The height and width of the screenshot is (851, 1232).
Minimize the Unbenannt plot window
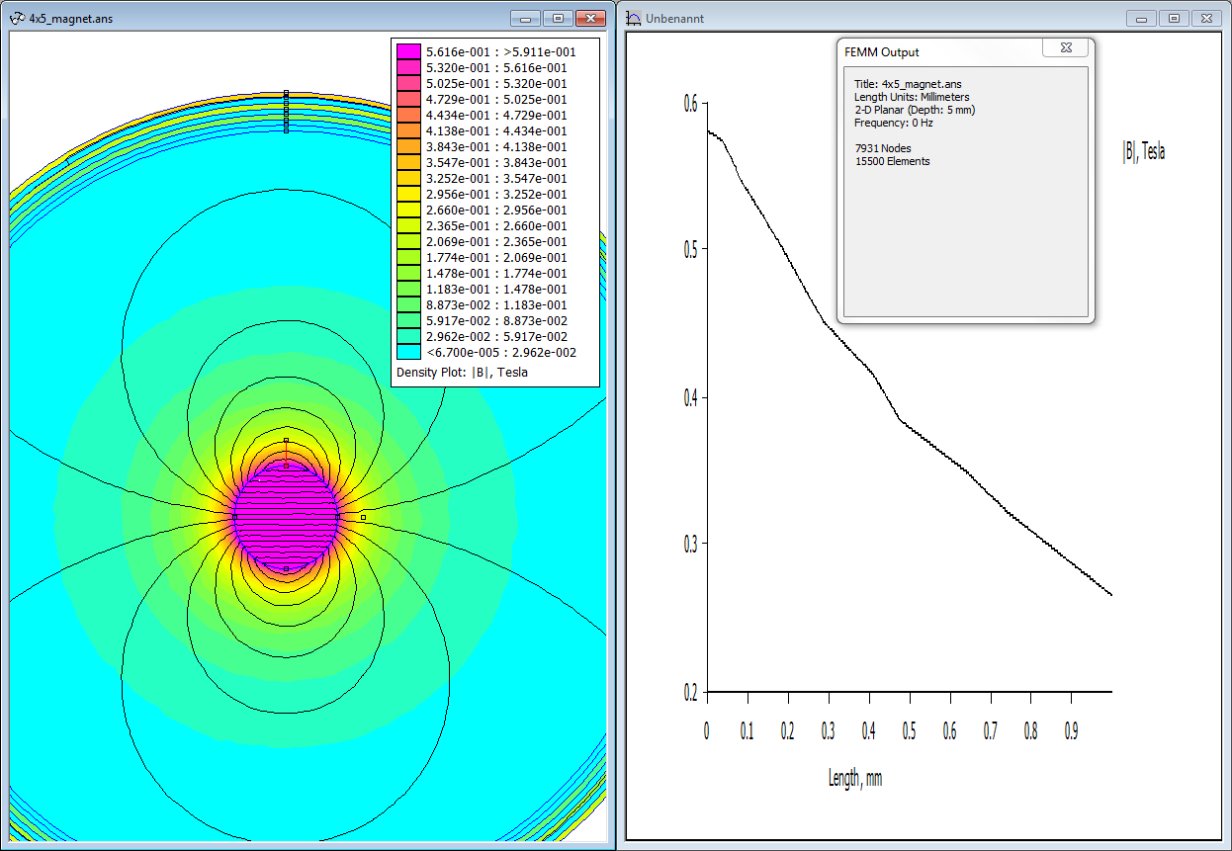coord(1142,18)
